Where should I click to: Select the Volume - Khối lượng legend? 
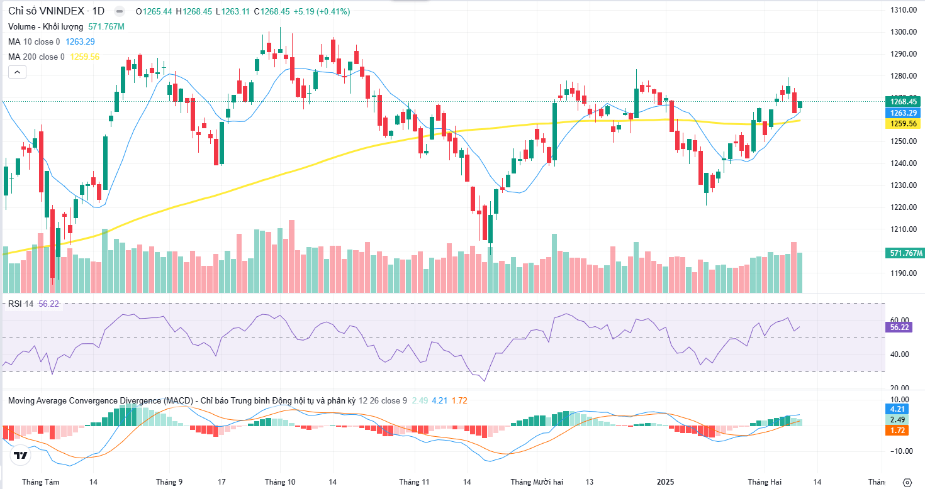tap(46, 26)
